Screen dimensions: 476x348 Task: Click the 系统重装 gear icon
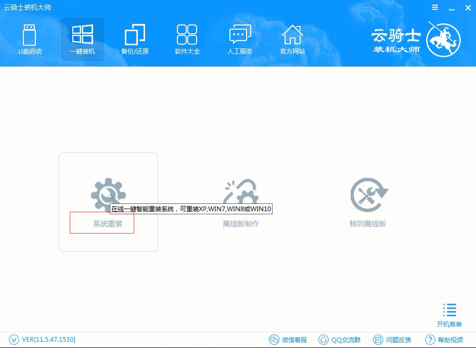(108, 192)
